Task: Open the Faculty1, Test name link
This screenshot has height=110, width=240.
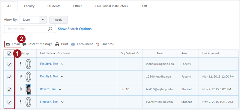Action: tap(49, 64)
